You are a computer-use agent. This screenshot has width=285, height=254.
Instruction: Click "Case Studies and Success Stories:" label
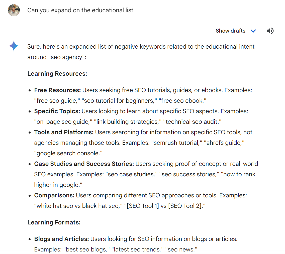[x=84, y=164]
